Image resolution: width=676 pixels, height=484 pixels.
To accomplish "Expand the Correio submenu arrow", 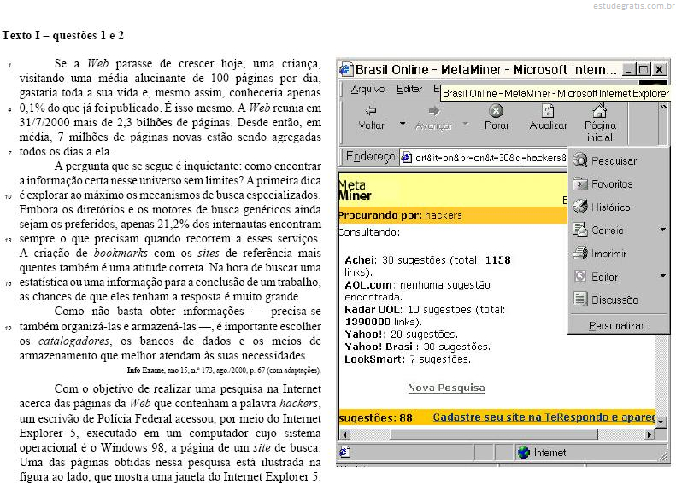I will [x=662, y=230].
